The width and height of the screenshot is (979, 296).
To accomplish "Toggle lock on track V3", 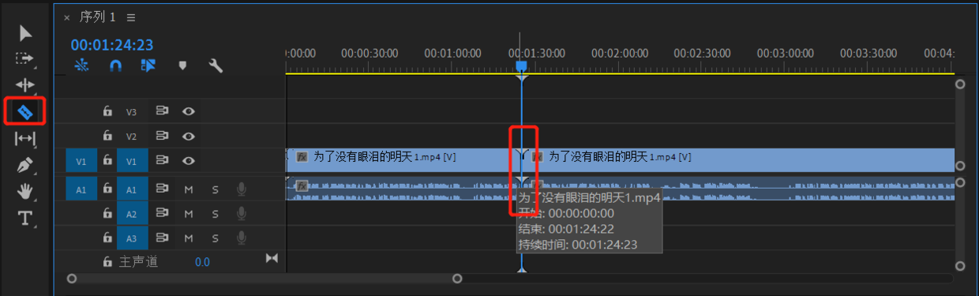I will click(x=107, y=112).
